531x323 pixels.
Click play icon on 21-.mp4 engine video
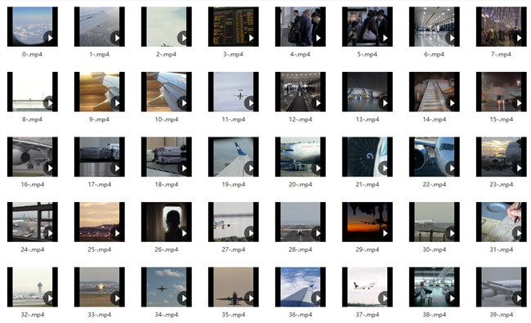click(385, 168)
